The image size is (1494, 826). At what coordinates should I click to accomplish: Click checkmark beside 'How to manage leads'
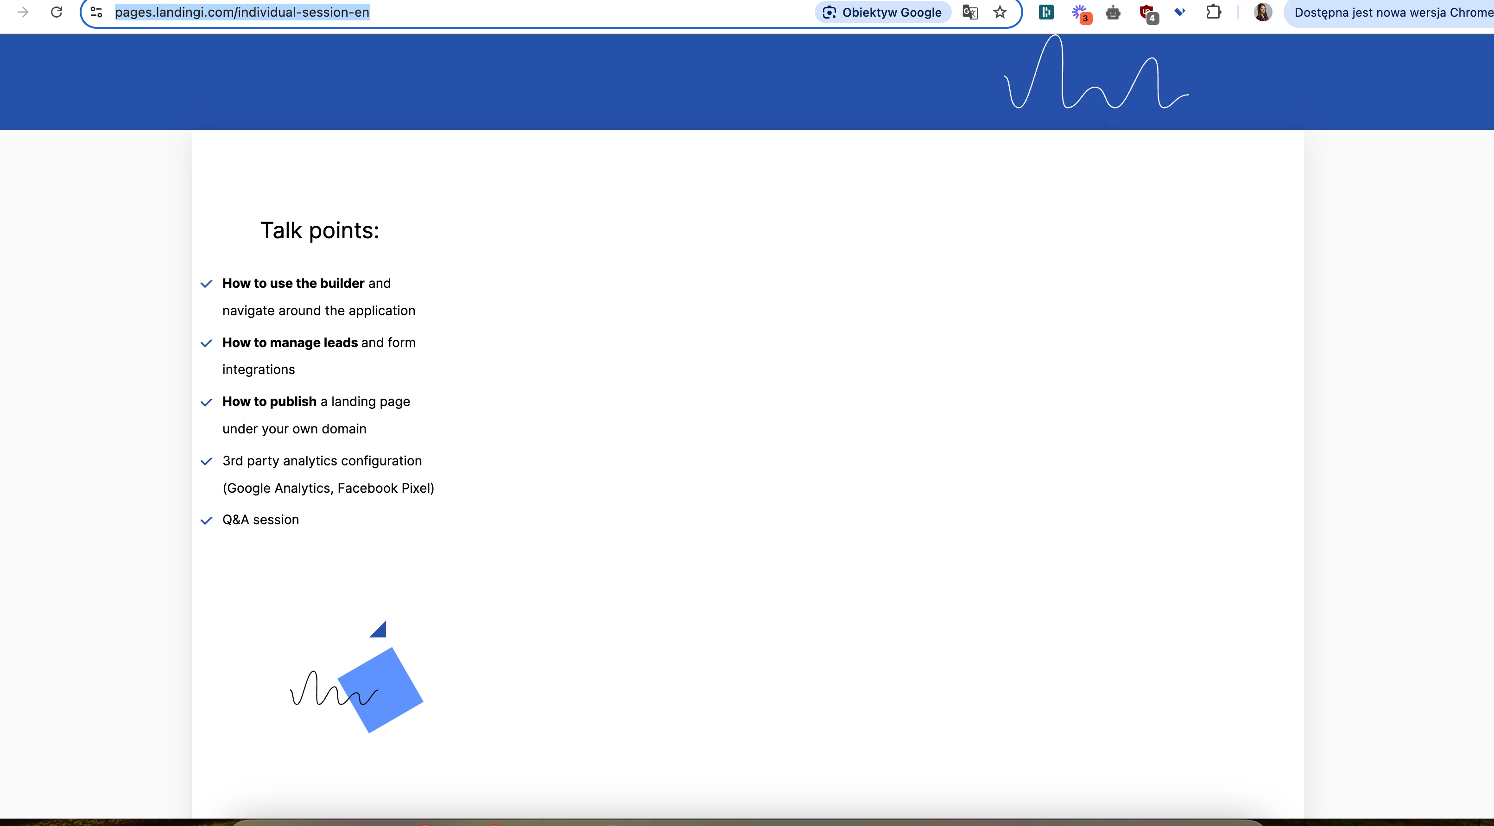pos(206,343)
